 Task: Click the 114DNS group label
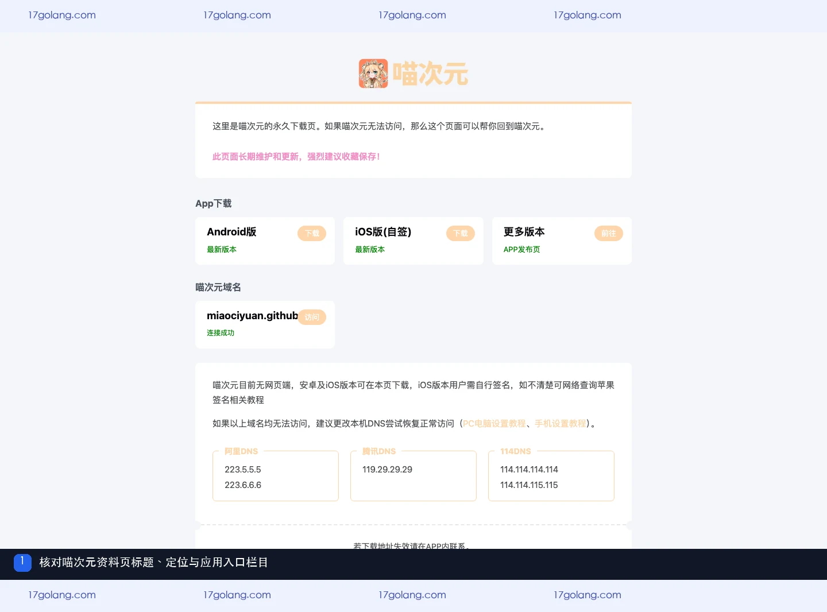pos(516,451)
